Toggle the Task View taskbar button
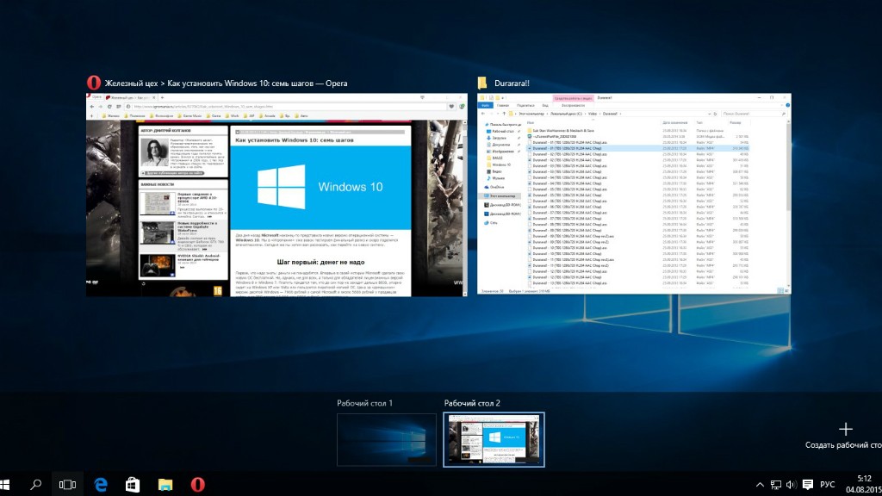This screenshot has width=882, height=496. tap(67, 484)
